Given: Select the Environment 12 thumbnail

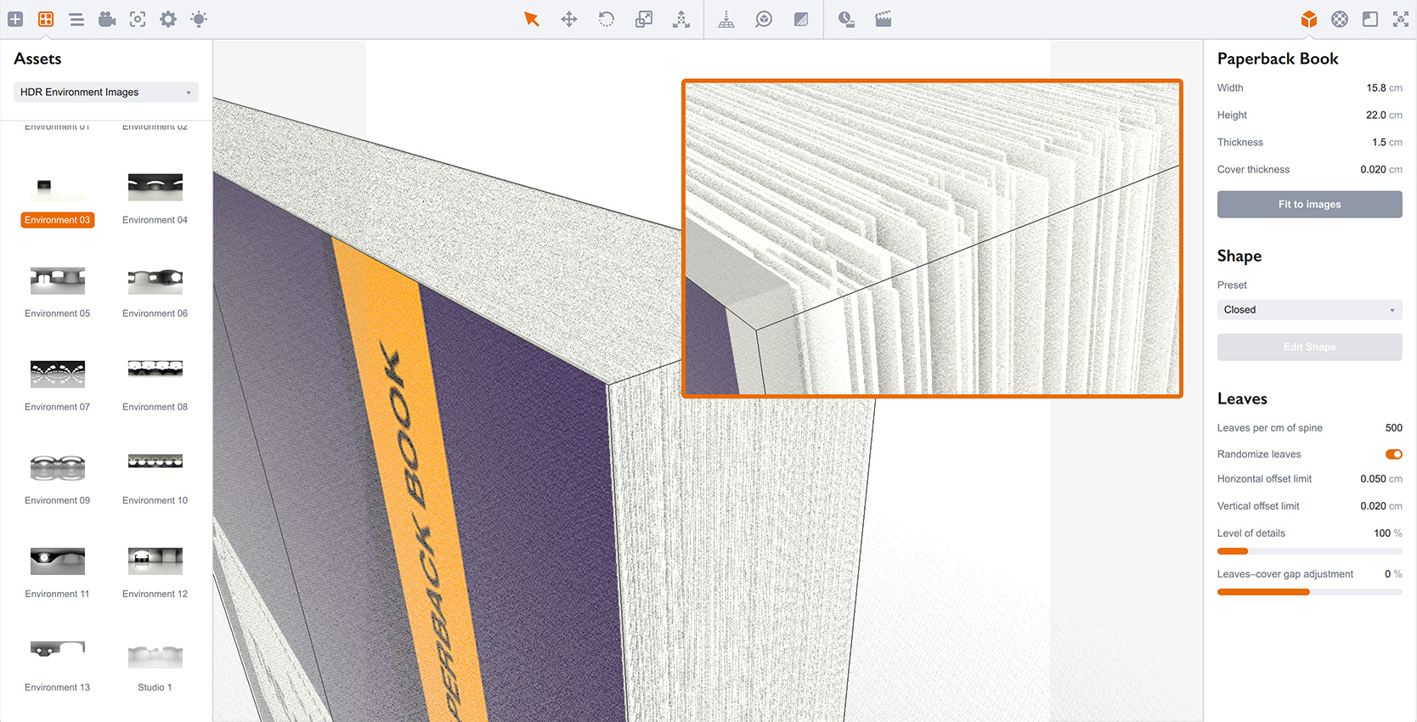Looking at the screenshot, I should click(x=155, y=561).
